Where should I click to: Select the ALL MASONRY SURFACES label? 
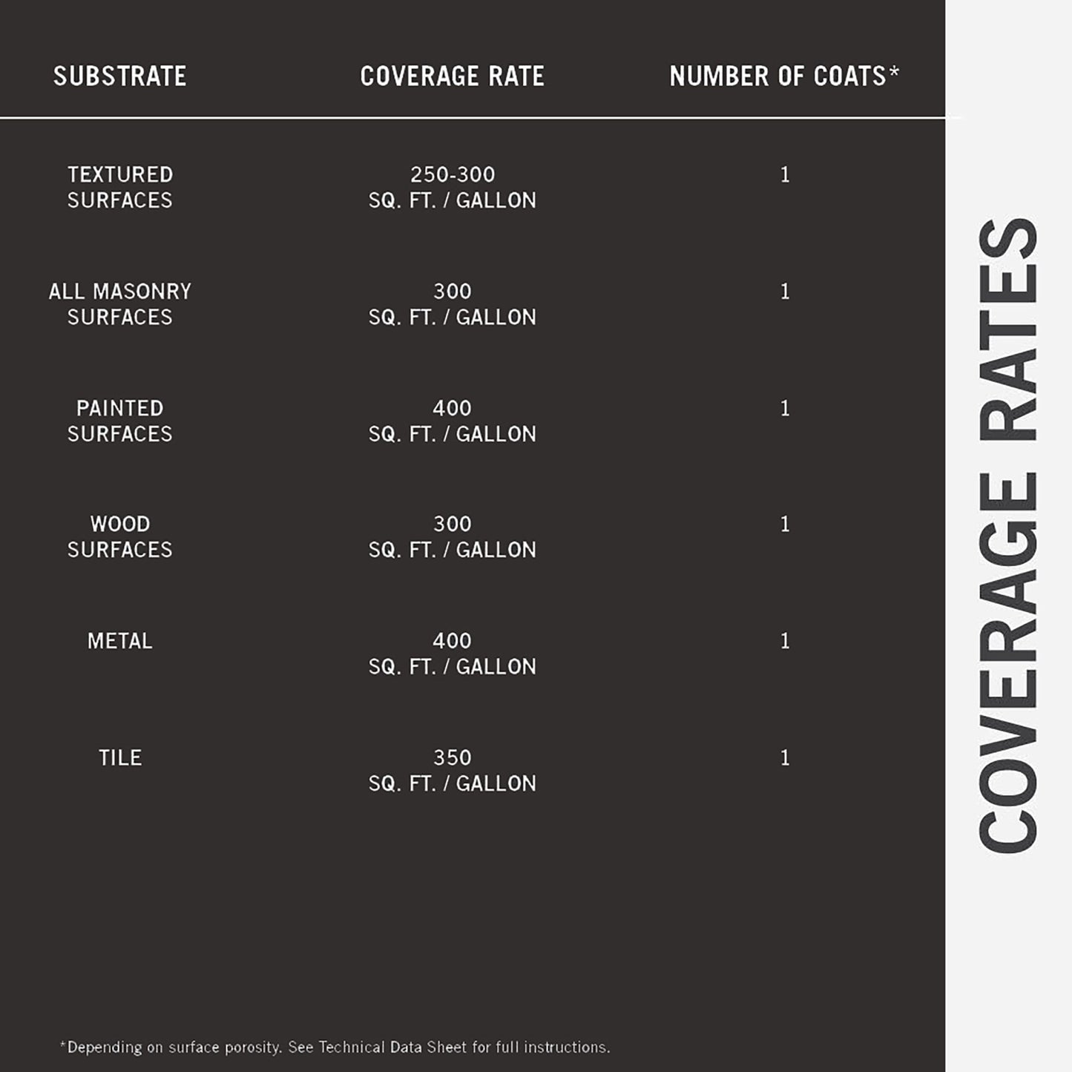[x=119, y=303]
